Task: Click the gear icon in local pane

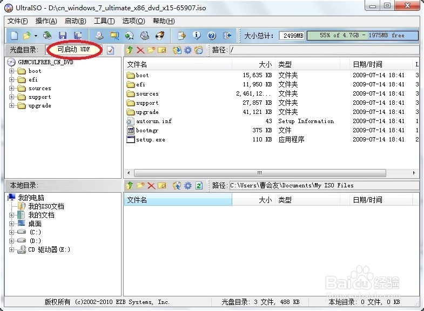Action: click(x=187, y=185)
